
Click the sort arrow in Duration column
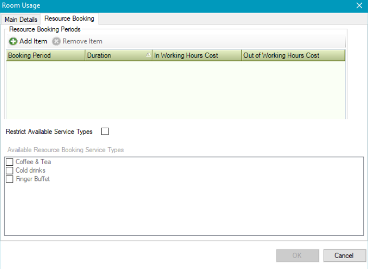(x=148, y=55)
